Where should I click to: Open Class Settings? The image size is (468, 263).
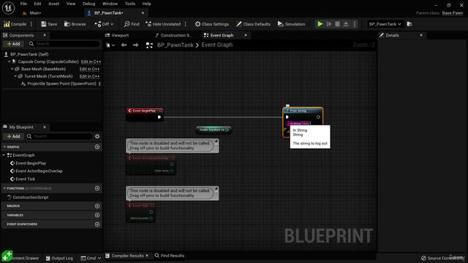pyautogui.click(x=212, y=24)
